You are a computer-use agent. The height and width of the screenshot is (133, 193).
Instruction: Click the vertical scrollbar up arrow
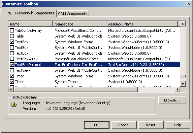point(183,24)
